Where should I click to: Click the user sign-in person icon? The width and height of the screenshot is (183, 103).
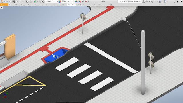(144, 1)
